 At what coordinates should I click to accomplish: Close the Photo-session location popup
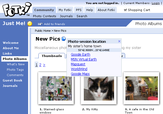click(119, 41)
